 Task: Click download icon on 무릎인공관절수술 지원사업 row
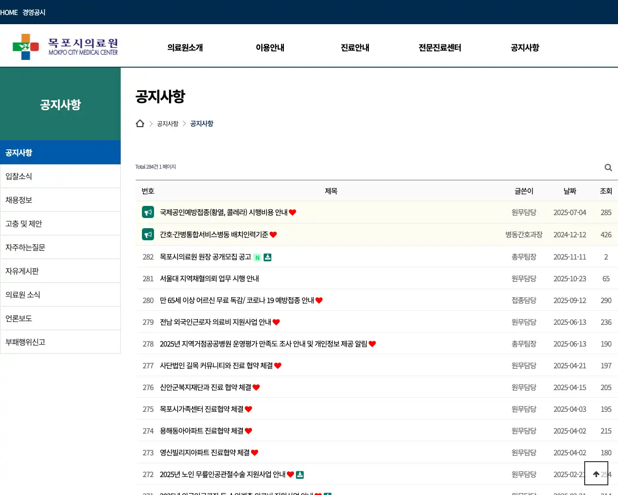(x=300, y=475)
